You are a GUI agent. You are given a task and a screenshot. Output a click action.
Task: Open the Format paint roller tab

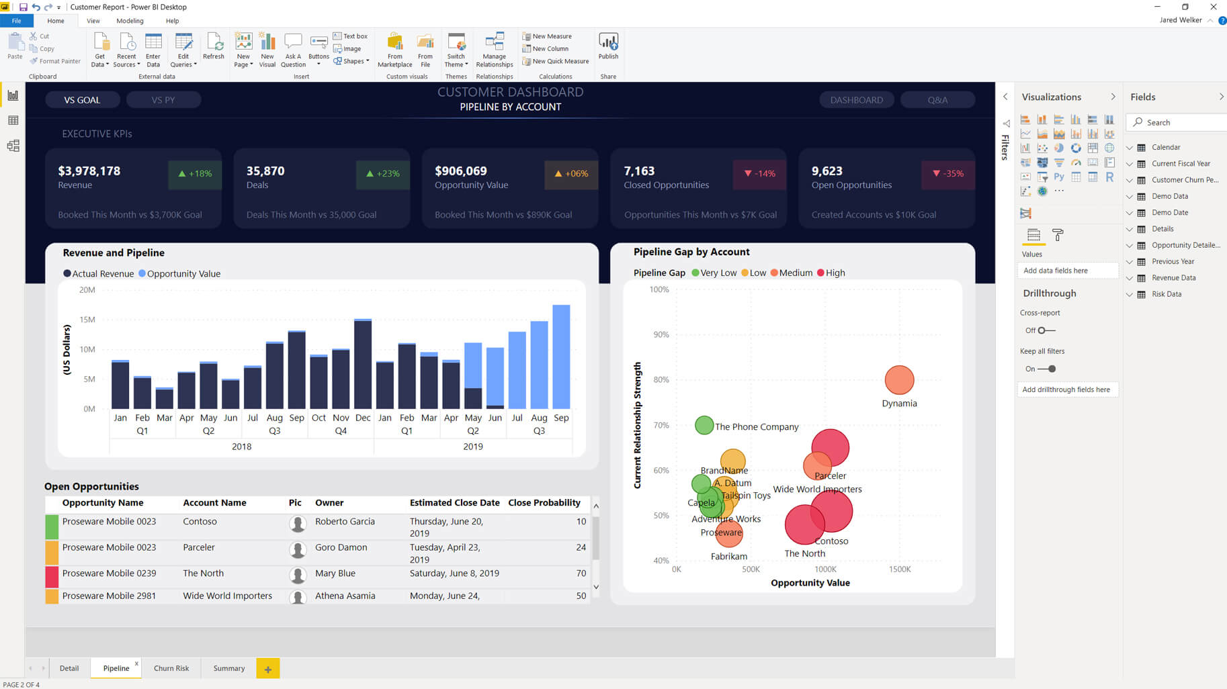click(x=1058, y=235)
